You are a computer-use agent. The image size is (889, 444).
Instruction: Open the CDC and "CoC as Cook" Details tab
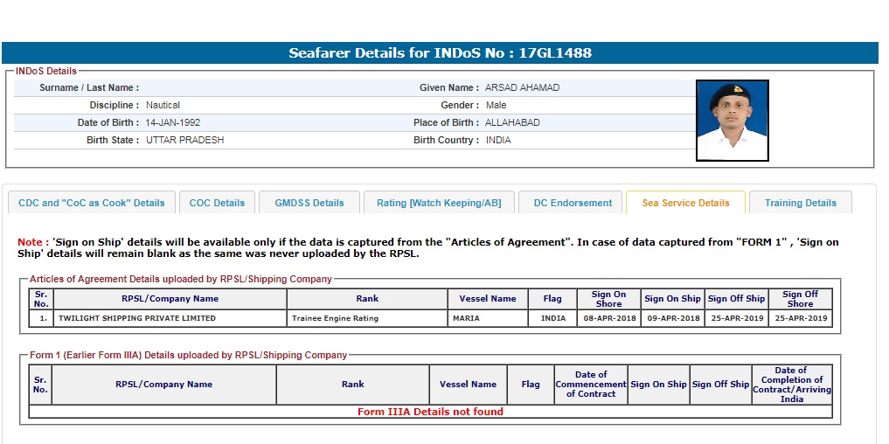pos(92,203)
